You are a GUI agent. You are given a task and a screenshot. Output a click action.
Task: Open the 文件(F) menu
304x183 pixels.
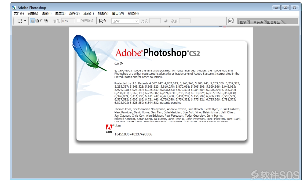[19, 13]
